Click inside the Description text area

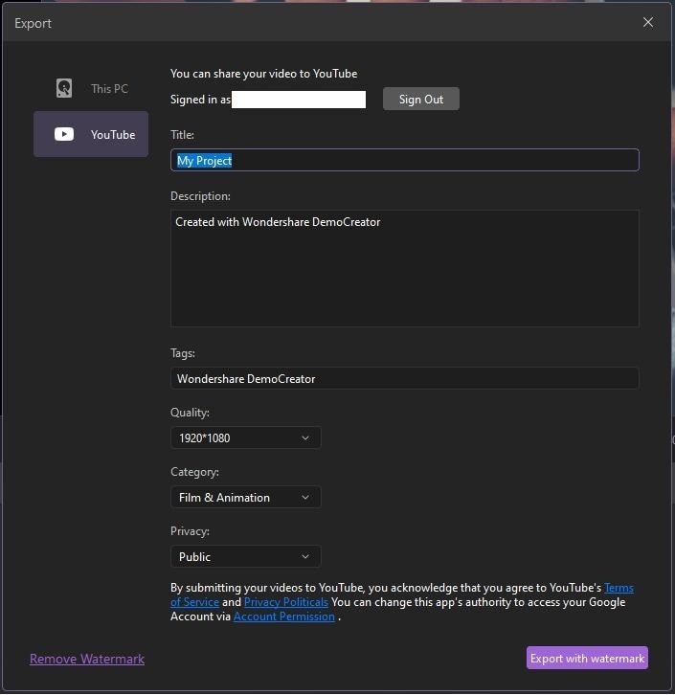pyautogui.click(x=404, y=268)
